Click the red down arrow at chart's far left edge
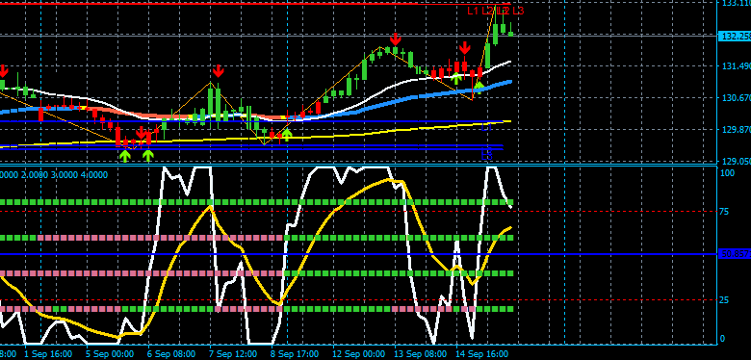The width and height of the screenshot is (751, 360). point(3,71)
